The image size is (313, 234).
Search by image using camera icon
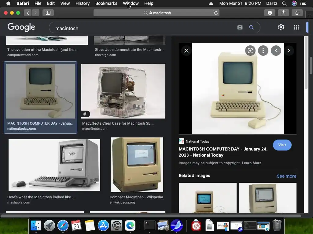pyautogui.click(x=240, y=27)
